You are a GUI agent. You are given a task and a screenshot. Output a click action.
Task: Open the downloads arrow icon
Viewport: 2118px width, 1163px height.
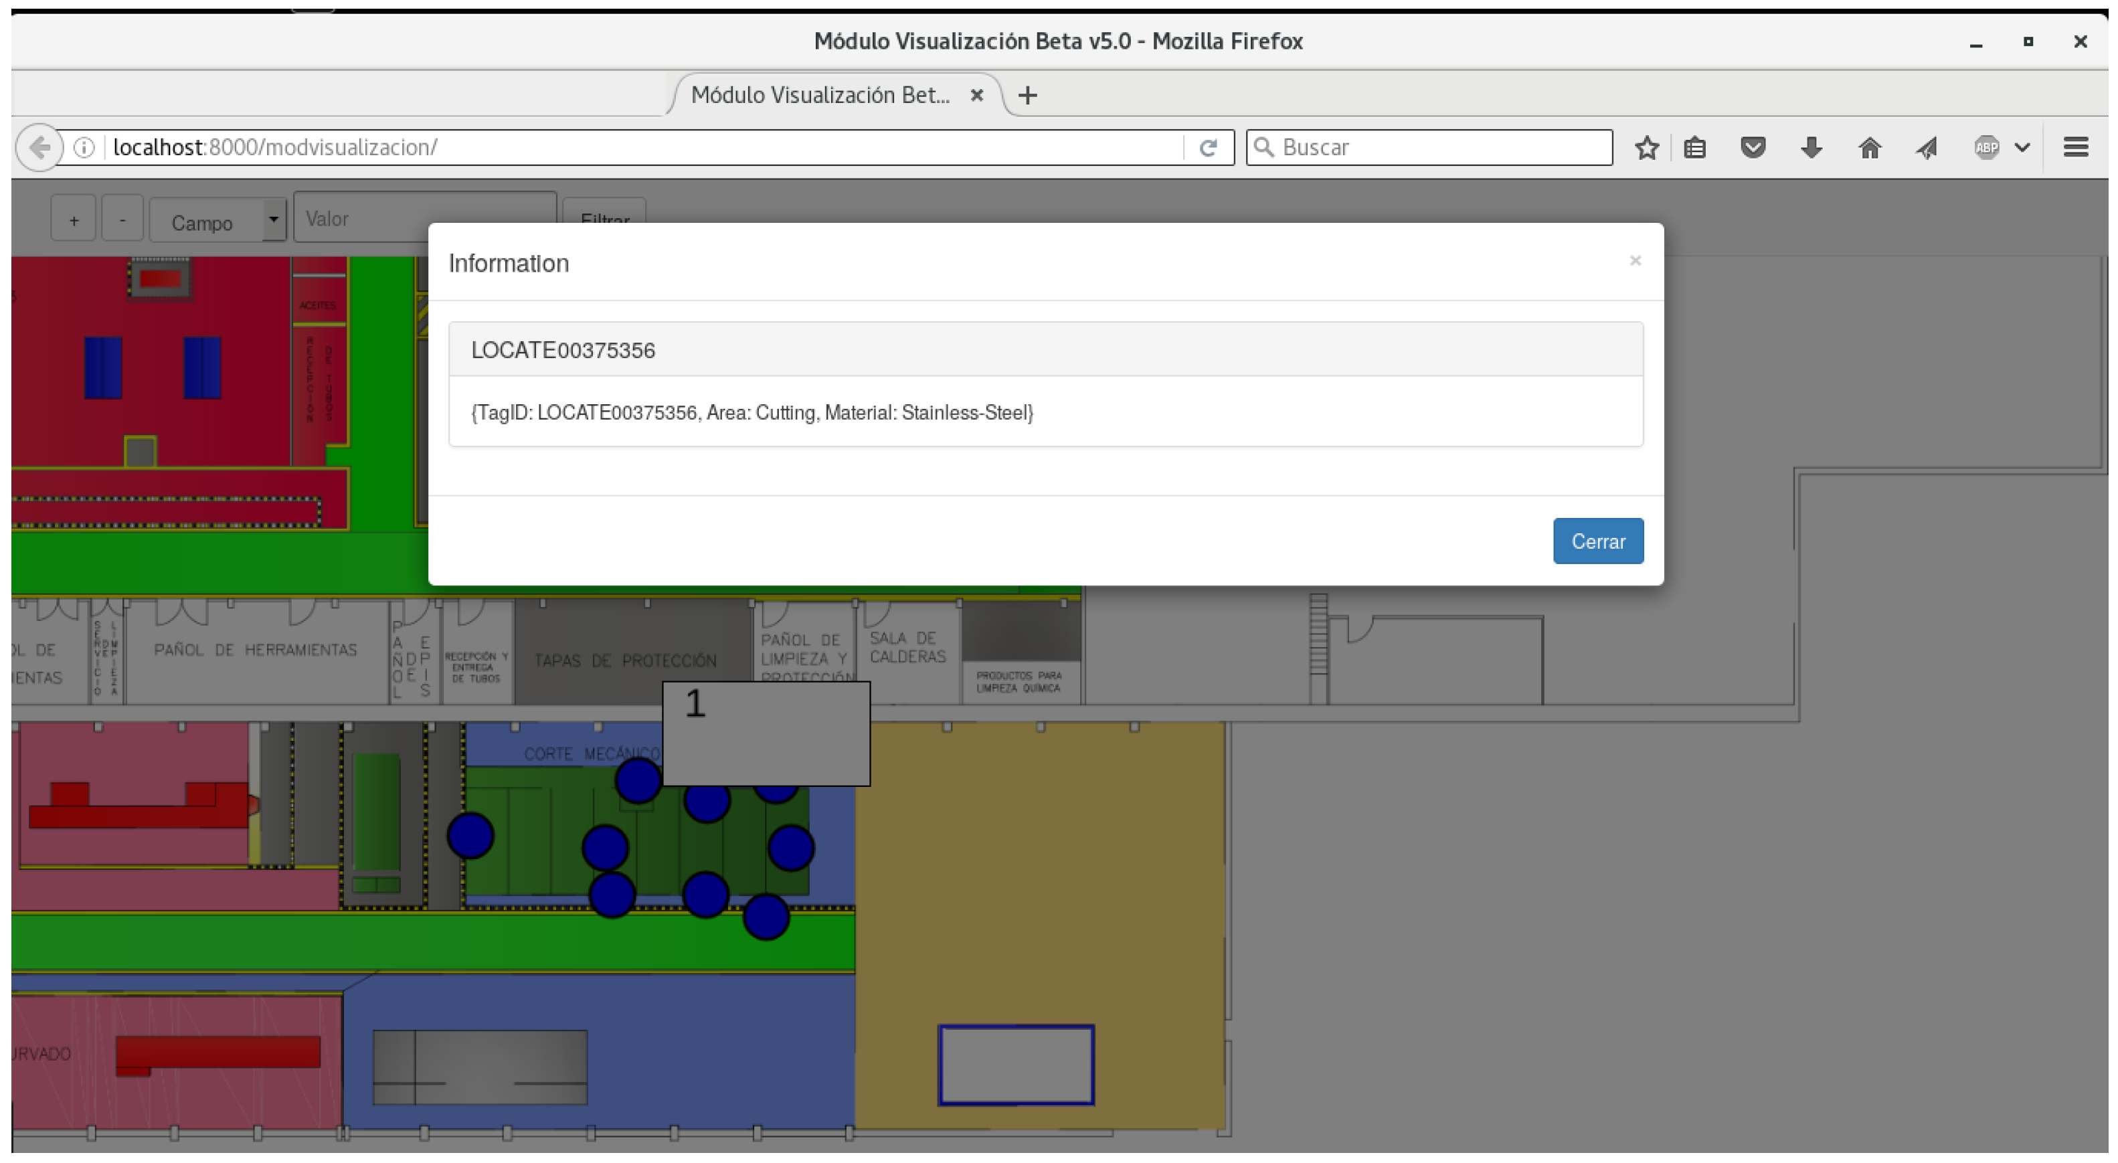(x=1812, y=148)
